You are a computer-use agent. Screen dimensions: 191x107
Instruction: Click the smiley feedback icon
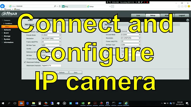(x=189, y=6)
